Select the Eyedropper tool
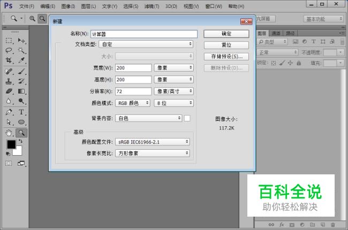 point(21,60)
